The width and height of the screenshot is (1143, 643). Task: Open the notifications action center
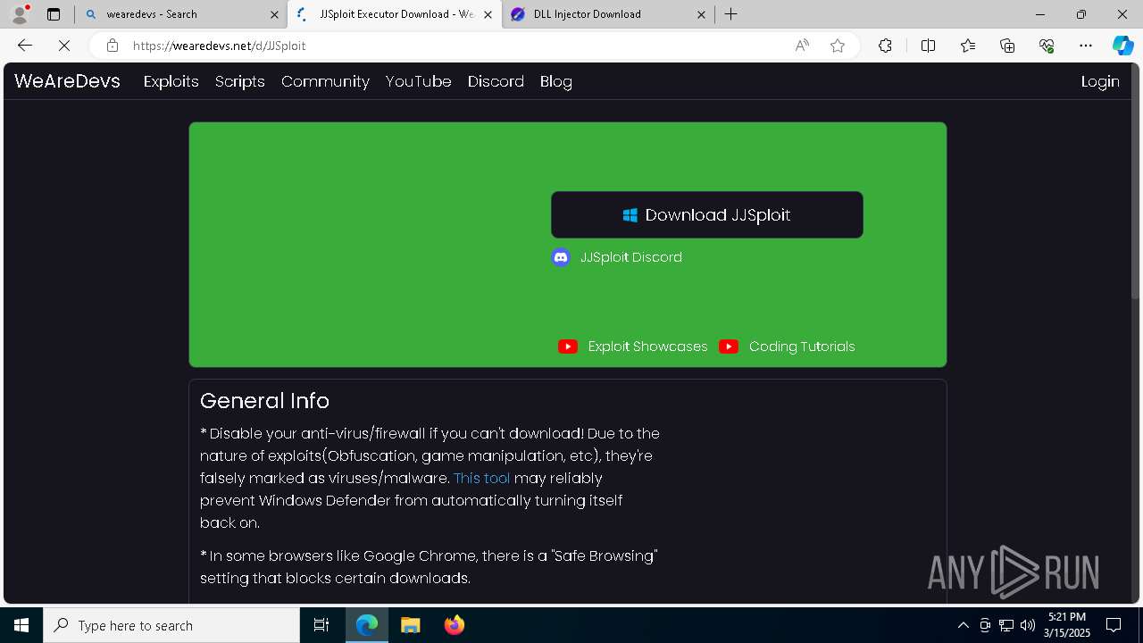tap(1114, 625)
